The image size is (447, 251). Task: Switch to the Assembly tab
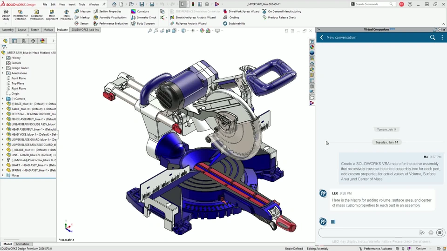8,30
